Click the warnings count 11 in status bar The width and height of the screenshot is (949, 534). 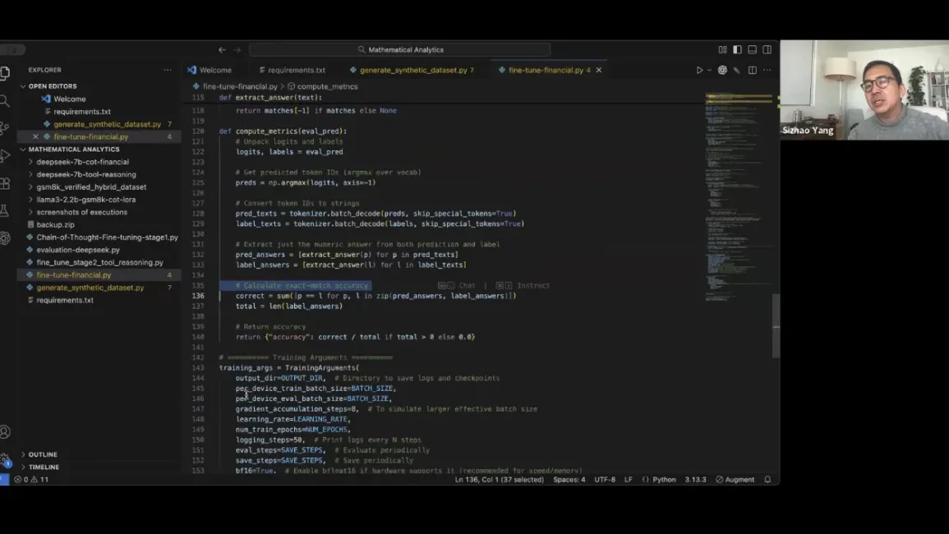click(40, 480)
